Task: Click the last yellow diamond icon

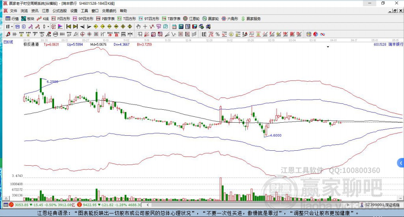Action: [130, 26]
